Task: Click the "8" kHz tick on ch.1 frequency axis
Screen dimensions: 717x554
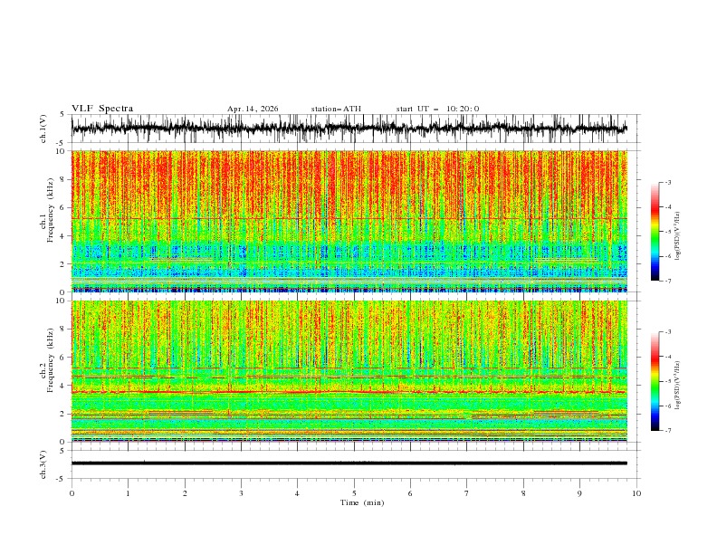Action: point(64,179)
